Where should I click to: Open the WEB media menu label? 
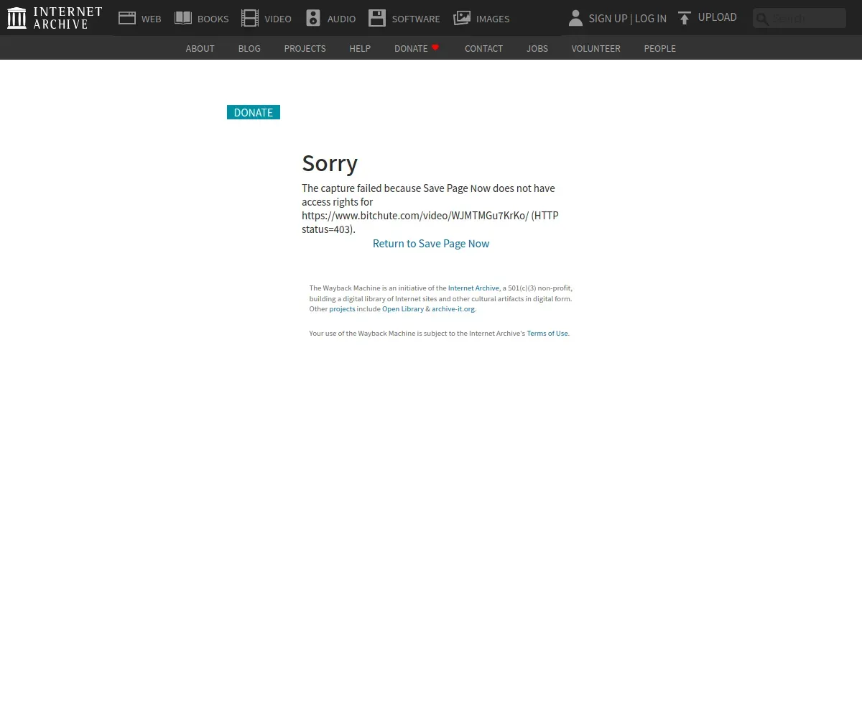tap(152, 19)
